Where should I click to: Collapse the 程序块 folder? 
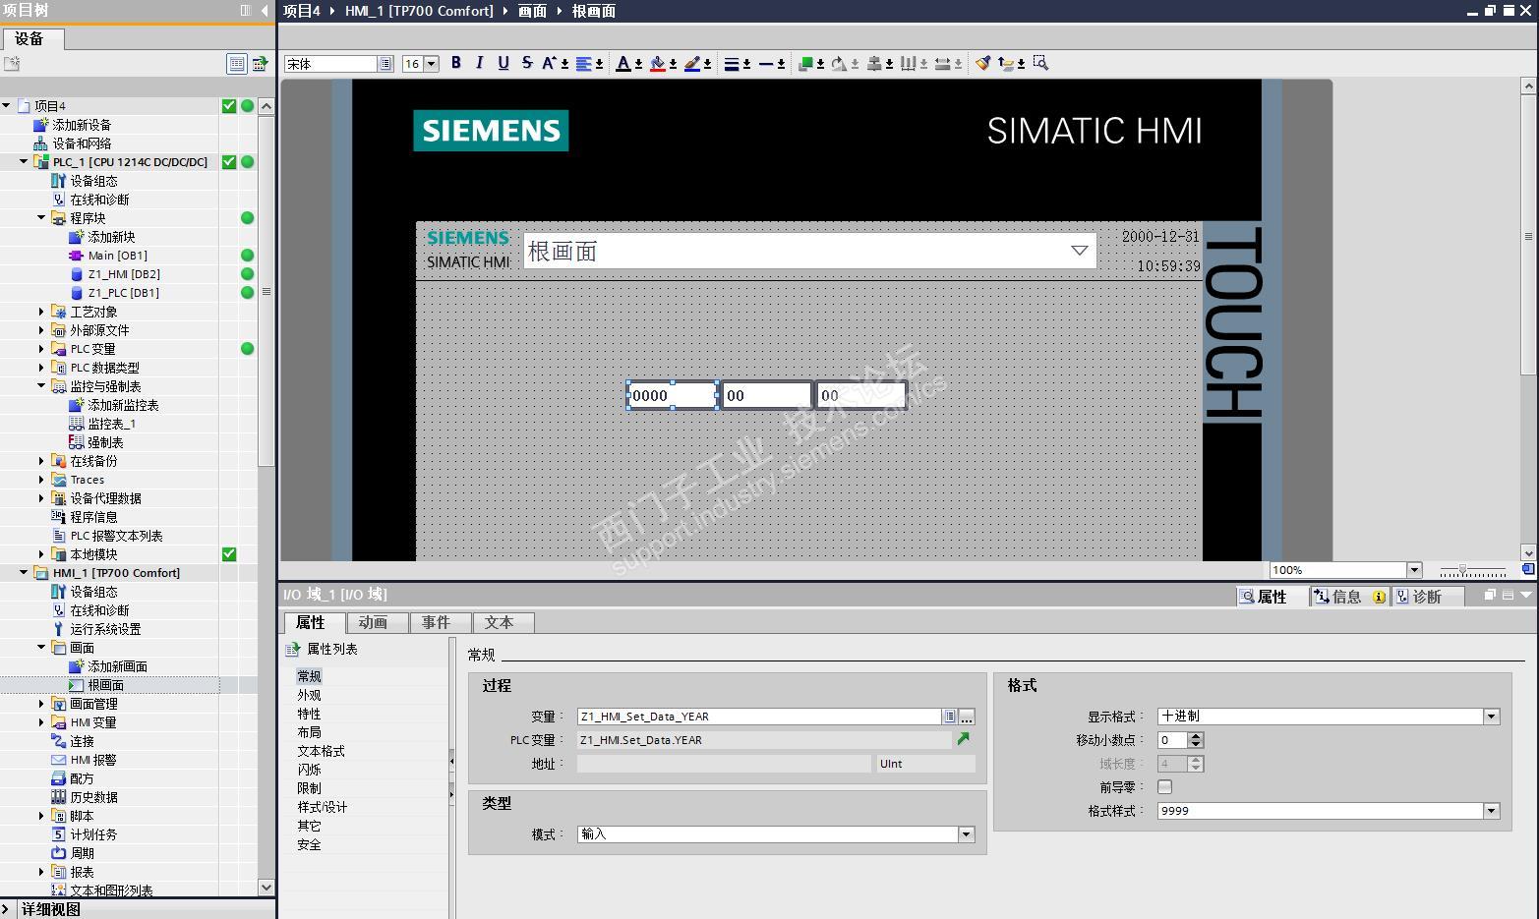(42, 218)
